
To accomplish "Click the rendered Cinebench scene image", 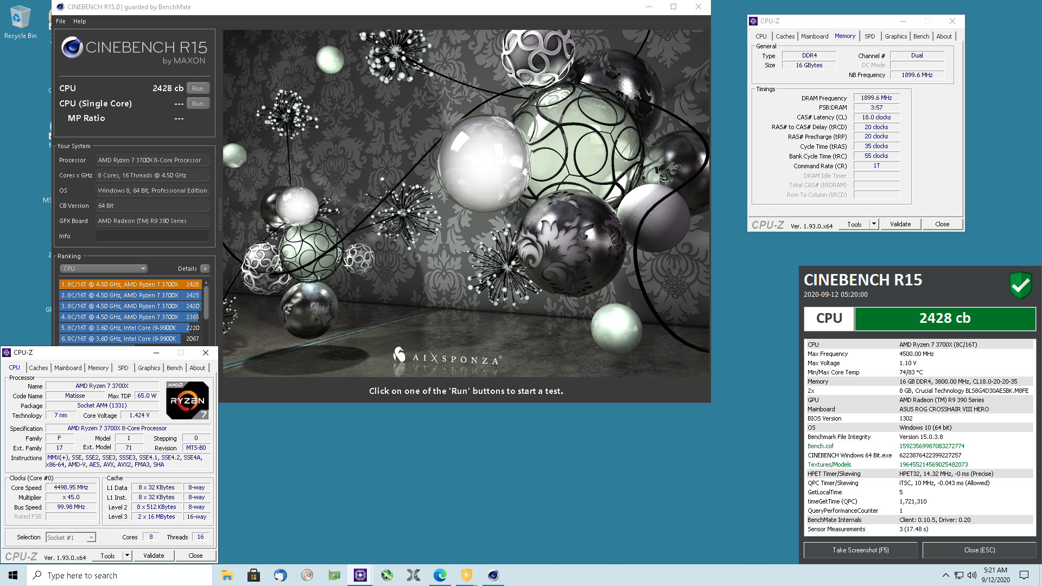I will pos(466,203).
